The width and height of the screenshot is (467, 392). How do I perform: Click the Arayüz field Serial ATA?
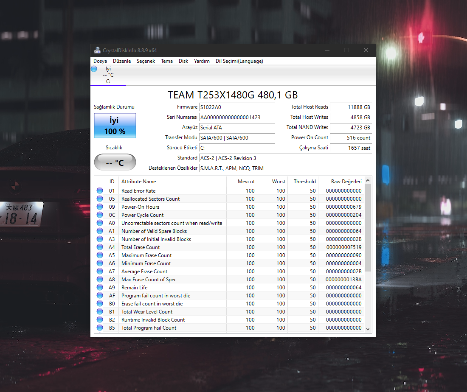tap(237, 127)
